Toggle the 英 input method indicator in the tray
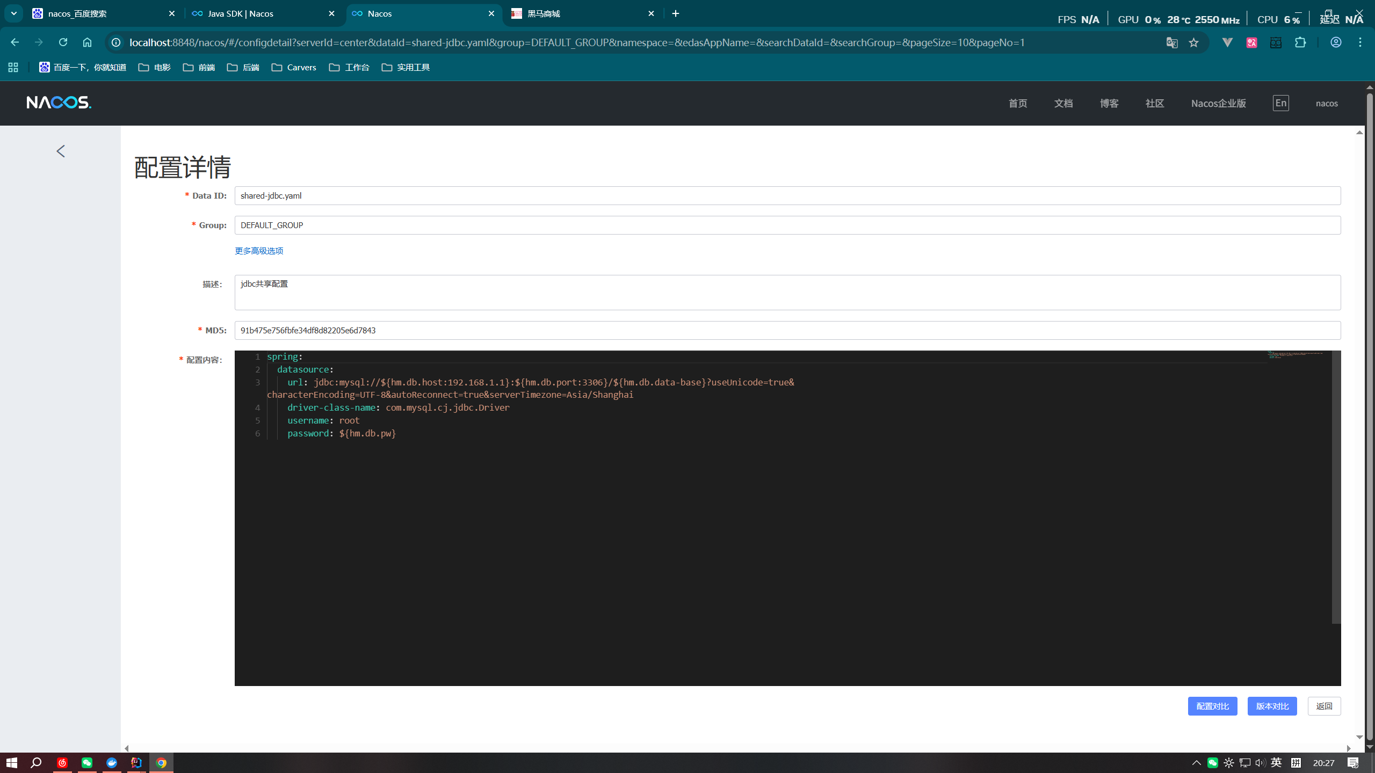This screenshot has width=1375, height=773. click(1276, 762)
